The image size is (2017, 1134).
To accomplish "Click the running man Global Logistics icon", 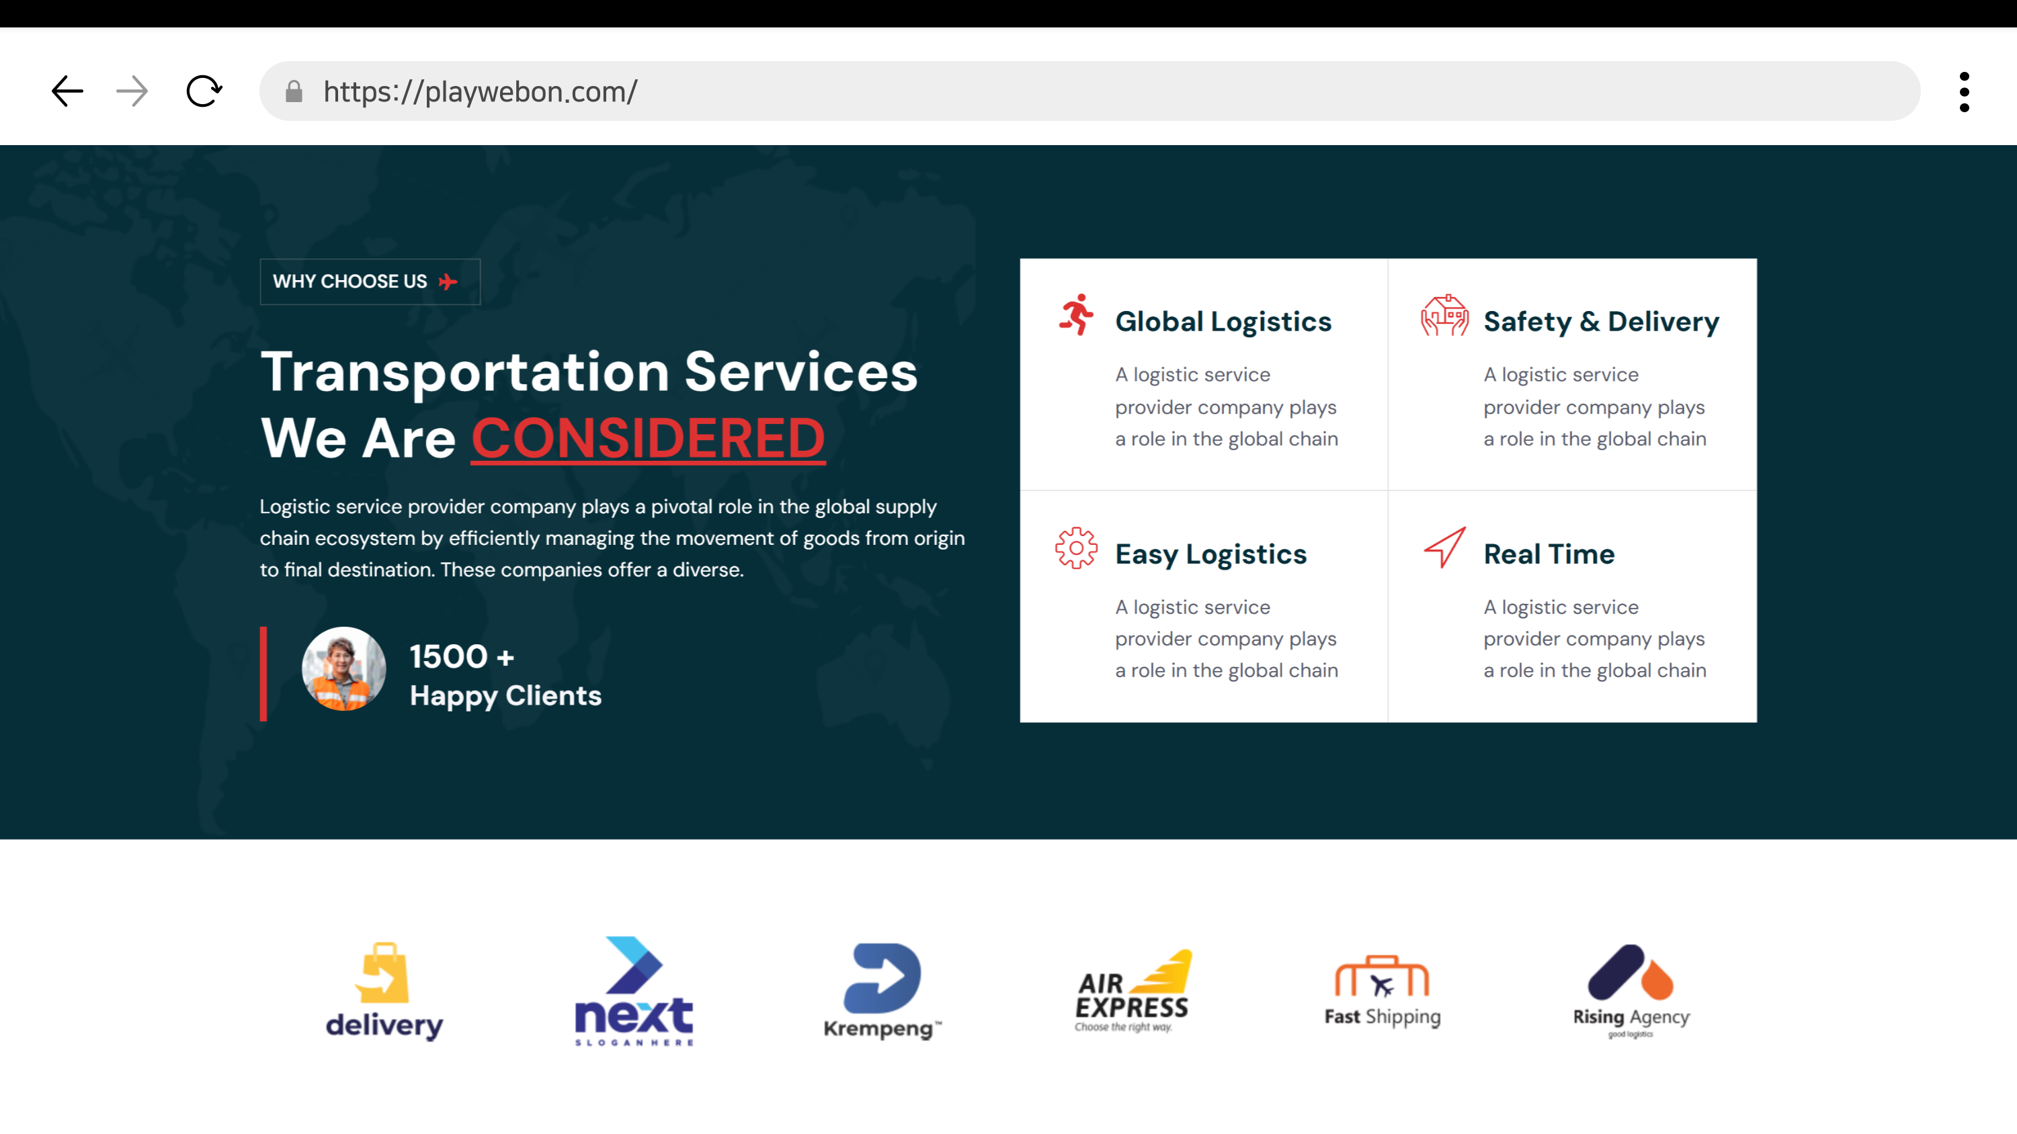I will coord(1077,314).
